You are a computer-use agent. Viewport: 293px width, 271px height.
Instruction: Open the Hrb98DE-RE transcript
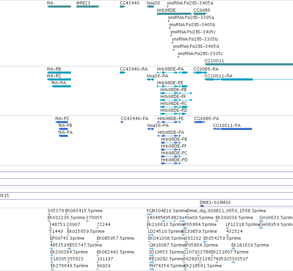[172, 86]
